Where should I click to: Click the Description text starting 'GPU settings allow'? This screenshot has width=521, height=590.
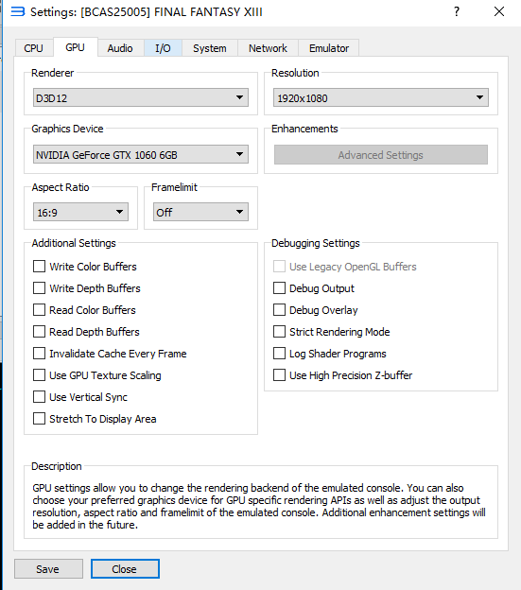259,506
